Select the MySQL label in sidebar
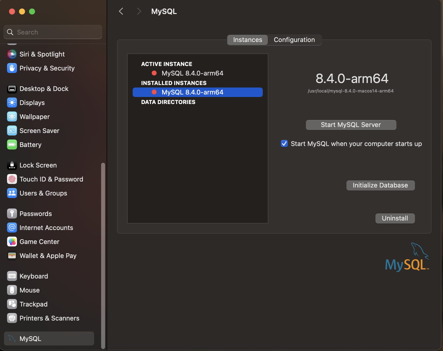443x351 pixels. 30,339
